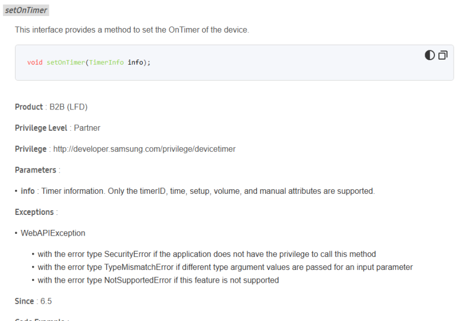
Task: Click the setOnTimer method heading
Action: pyautogui.click(x=26, y=10)
